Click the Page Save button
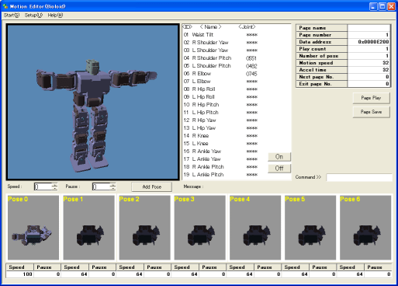The image size is (398, 286). (x=371, y=112)
